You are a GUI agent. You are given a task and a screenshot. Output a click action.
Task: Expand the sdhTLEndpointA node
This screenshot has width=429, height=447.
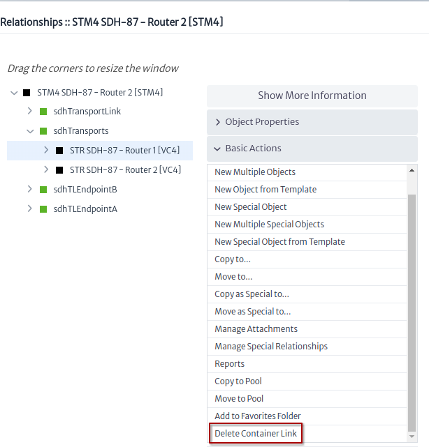[30, 209]
